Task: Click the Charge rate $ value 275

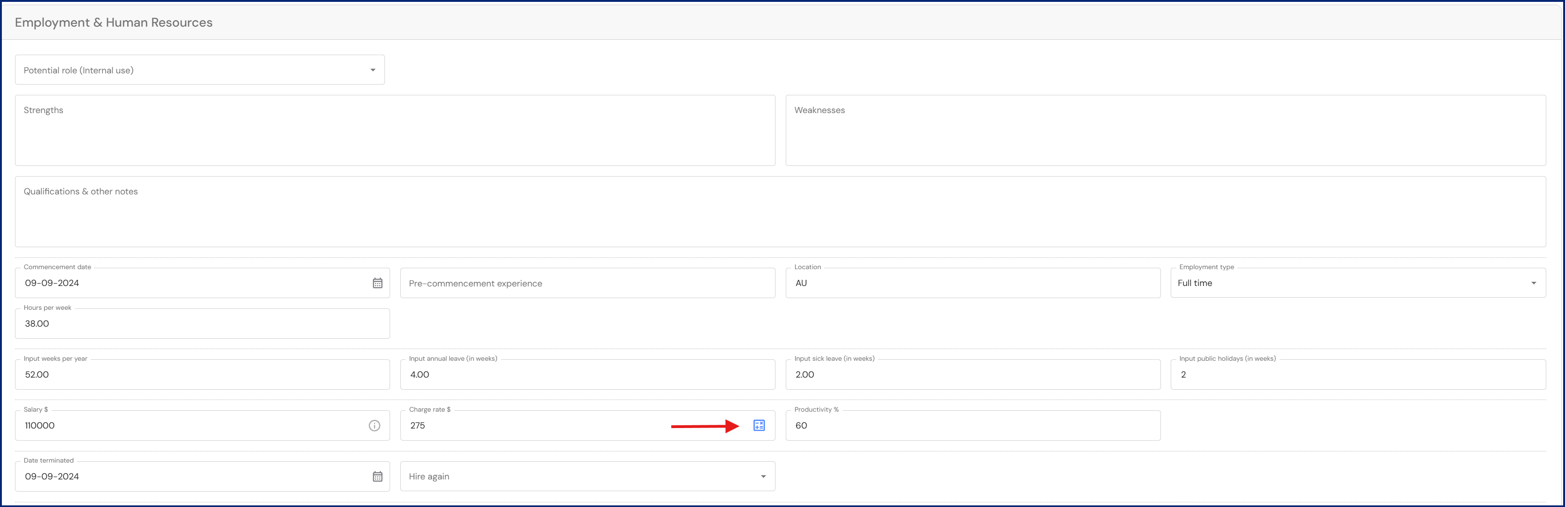Action: point(535,426)
